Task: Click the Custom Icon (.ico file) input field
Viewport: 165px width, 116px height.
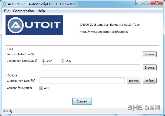Action: click(x=82, y=81)
